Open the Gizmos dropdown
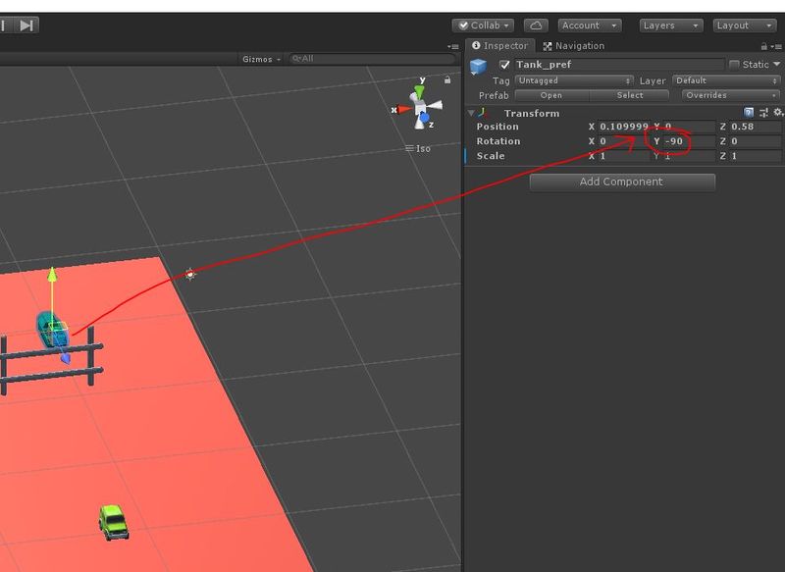785x572 pixels. click(261, 59)
